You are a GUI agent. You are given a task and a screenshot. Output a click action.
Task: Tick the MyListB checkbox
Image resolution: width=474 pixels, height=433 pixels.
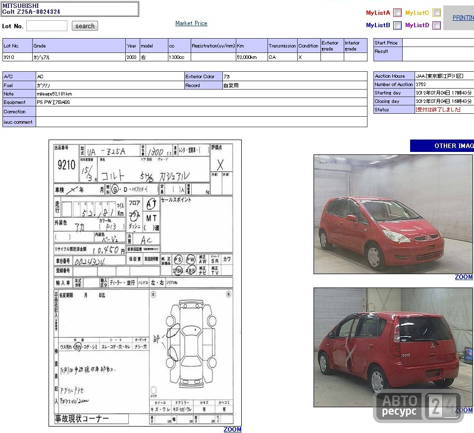point(398,25)
